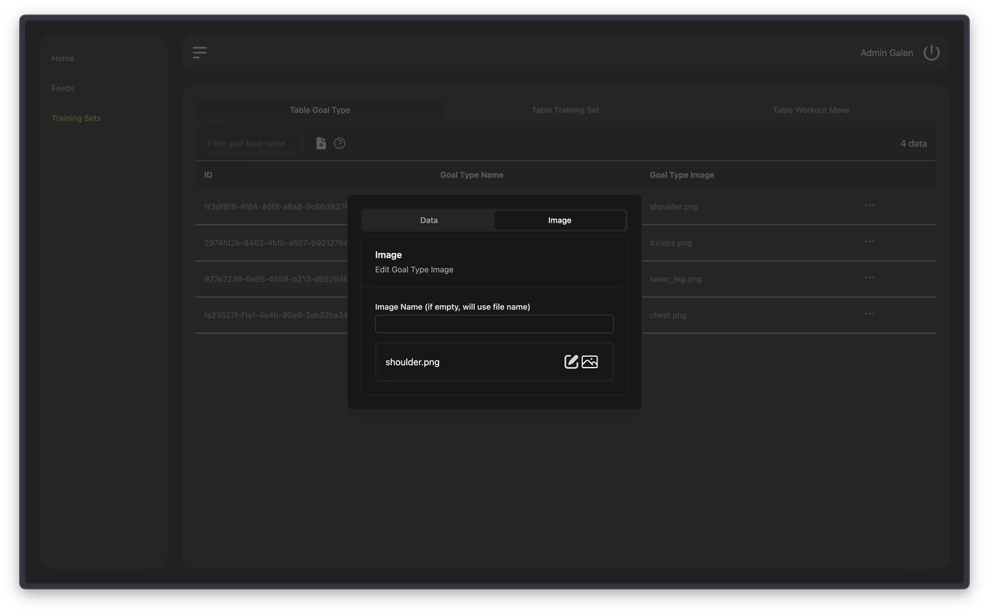Switch to Table Training Set tab
The image size is (989, 613).
[x=565, y=110]
